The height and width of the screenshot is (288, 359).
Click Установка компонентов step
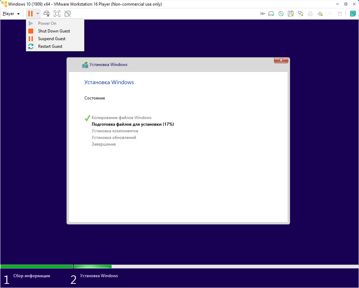115,131
